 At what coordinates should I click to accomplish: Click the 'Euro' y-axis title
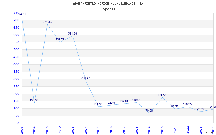pos(13,68)
